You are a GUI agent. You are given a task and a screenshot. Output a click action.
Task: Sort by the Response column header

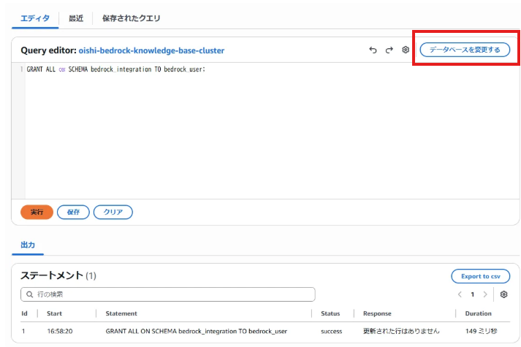click(x=377, y=313)
